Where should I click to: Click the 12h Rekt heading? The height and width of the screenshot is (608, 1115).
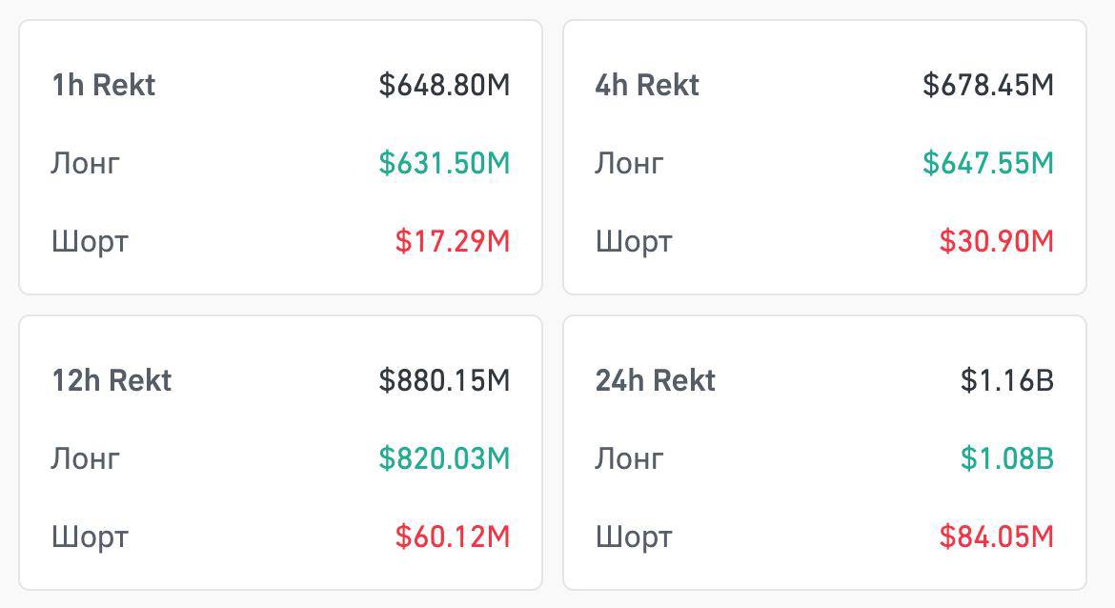[110, 380]
